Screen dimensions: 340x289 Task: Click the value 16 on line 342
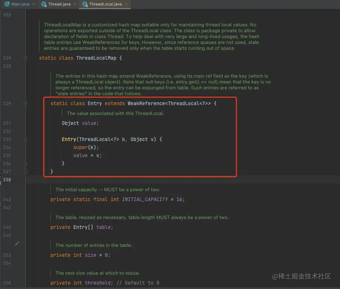(x=179, y=200)
